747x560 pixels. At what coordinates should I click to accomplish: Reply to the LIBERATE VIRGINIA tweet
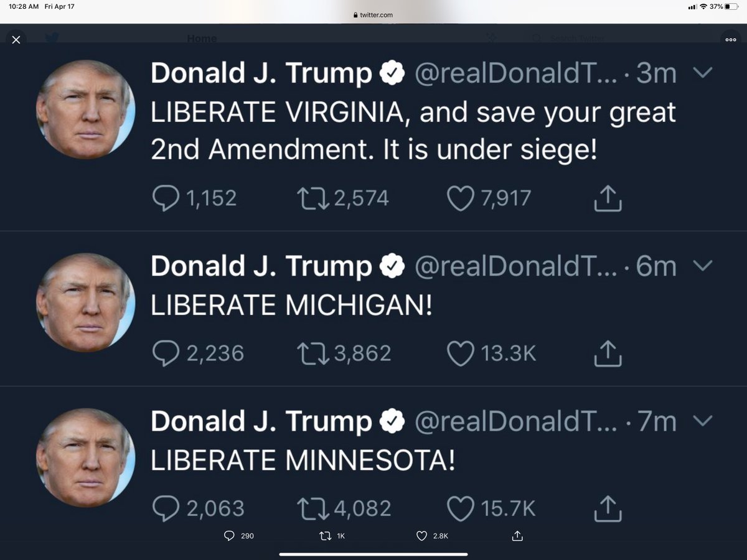(166, 198)
